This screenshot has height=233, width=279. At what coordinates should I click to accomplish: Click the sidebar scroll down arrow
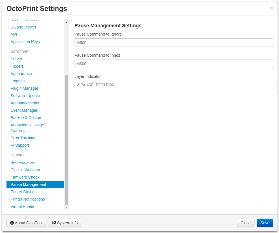66,207
